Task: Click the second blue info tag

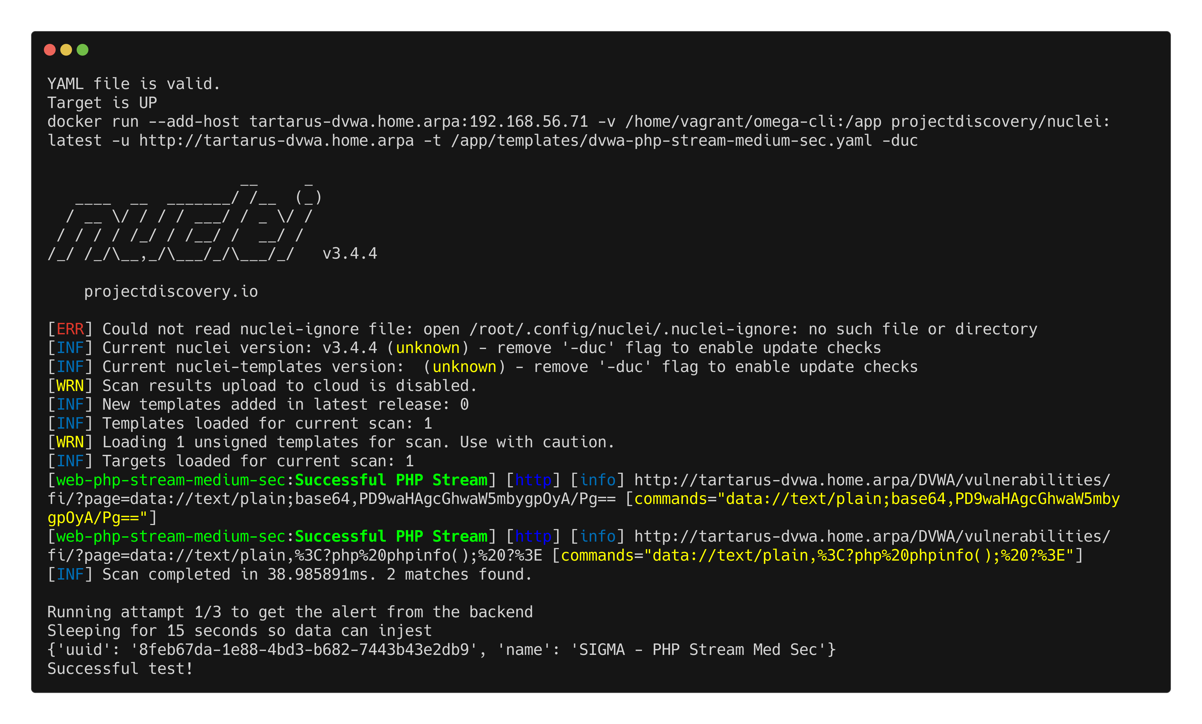Action: (x=598, y=537)
